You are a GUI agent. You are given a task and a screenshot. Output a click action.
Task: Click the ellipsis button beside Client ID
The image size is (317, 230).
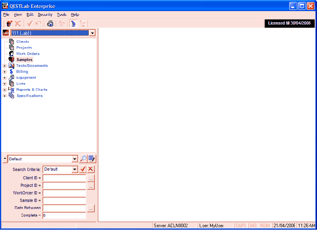click(91, 178)
